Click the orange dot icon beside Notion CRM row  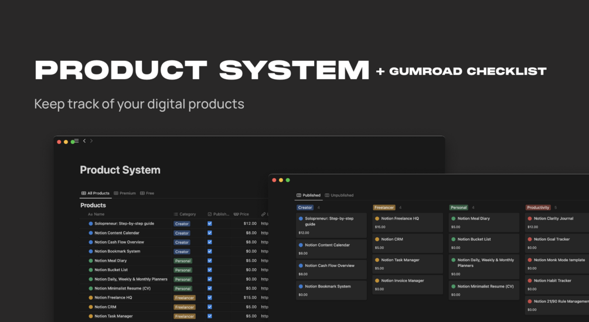click(90, 307)
